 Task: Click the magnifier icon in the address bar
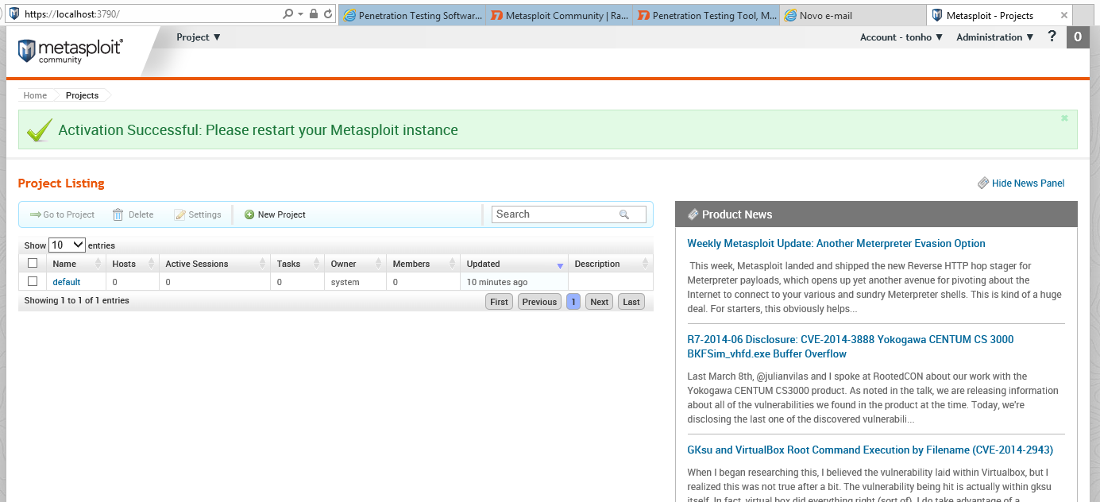tap(288, 14)
